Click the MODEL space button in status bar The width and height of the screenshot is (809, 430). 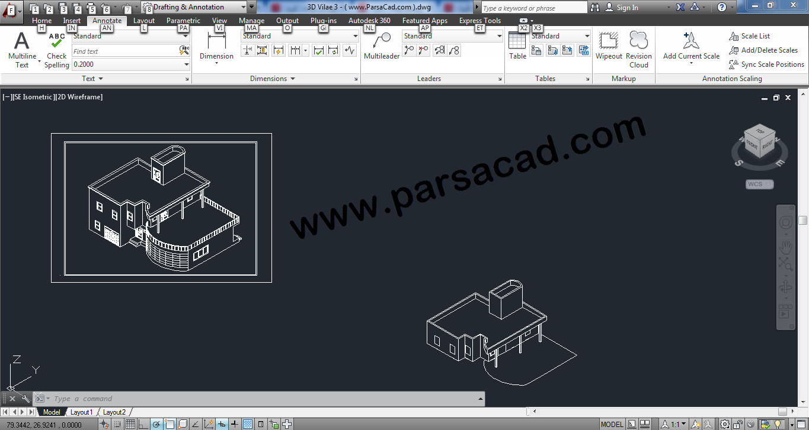coord(612,424)
